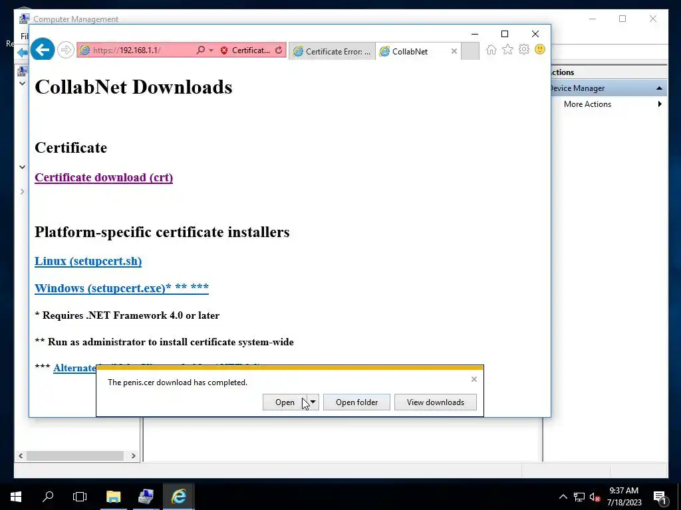Viewport: 681px width, 510px height.
Task: Click the network status tray icon
Action: point(579,497)
